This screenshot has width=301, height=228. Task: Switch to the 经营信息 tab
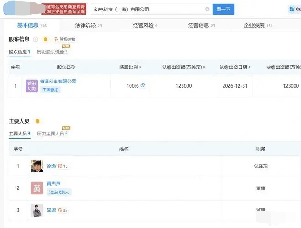(x=202, y=26)
